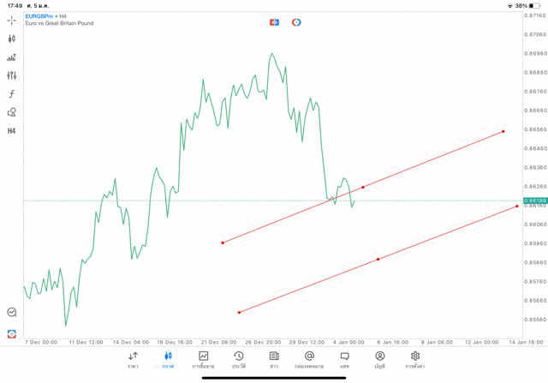Open the drawing objects shapes tool
Viewport: 548px width, 383px height.
(12, 112)
